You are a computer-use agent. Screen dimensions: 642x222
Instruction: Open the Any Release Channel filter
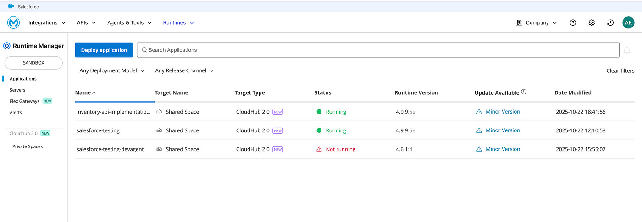pos(184,70)
